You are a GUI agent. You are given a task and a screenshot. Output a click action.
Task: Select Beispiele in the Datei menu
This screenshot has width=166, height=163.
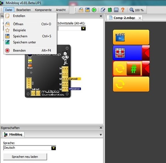[30, 30]
